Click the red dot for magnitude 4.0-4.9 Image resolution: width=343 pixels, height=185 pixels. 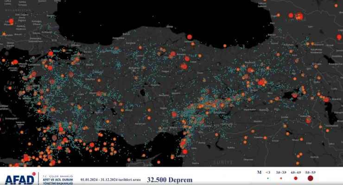[295, 178]
